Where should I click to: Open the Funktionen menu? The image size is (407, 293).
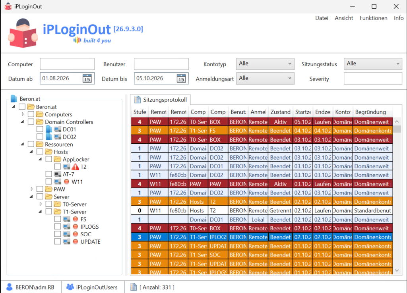tap(373, 18)
